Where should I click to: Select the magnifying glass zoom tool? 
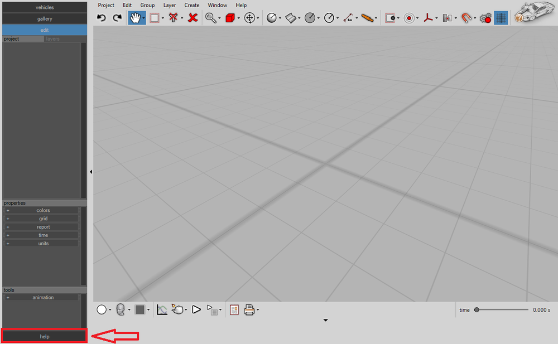click(x=211, y=18)
